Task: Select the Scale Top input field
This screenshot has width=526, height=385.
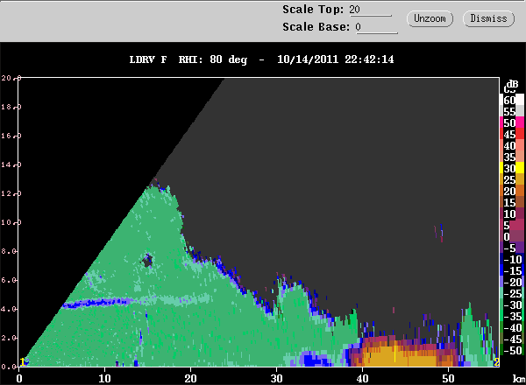Action: [x=370, y=10]
